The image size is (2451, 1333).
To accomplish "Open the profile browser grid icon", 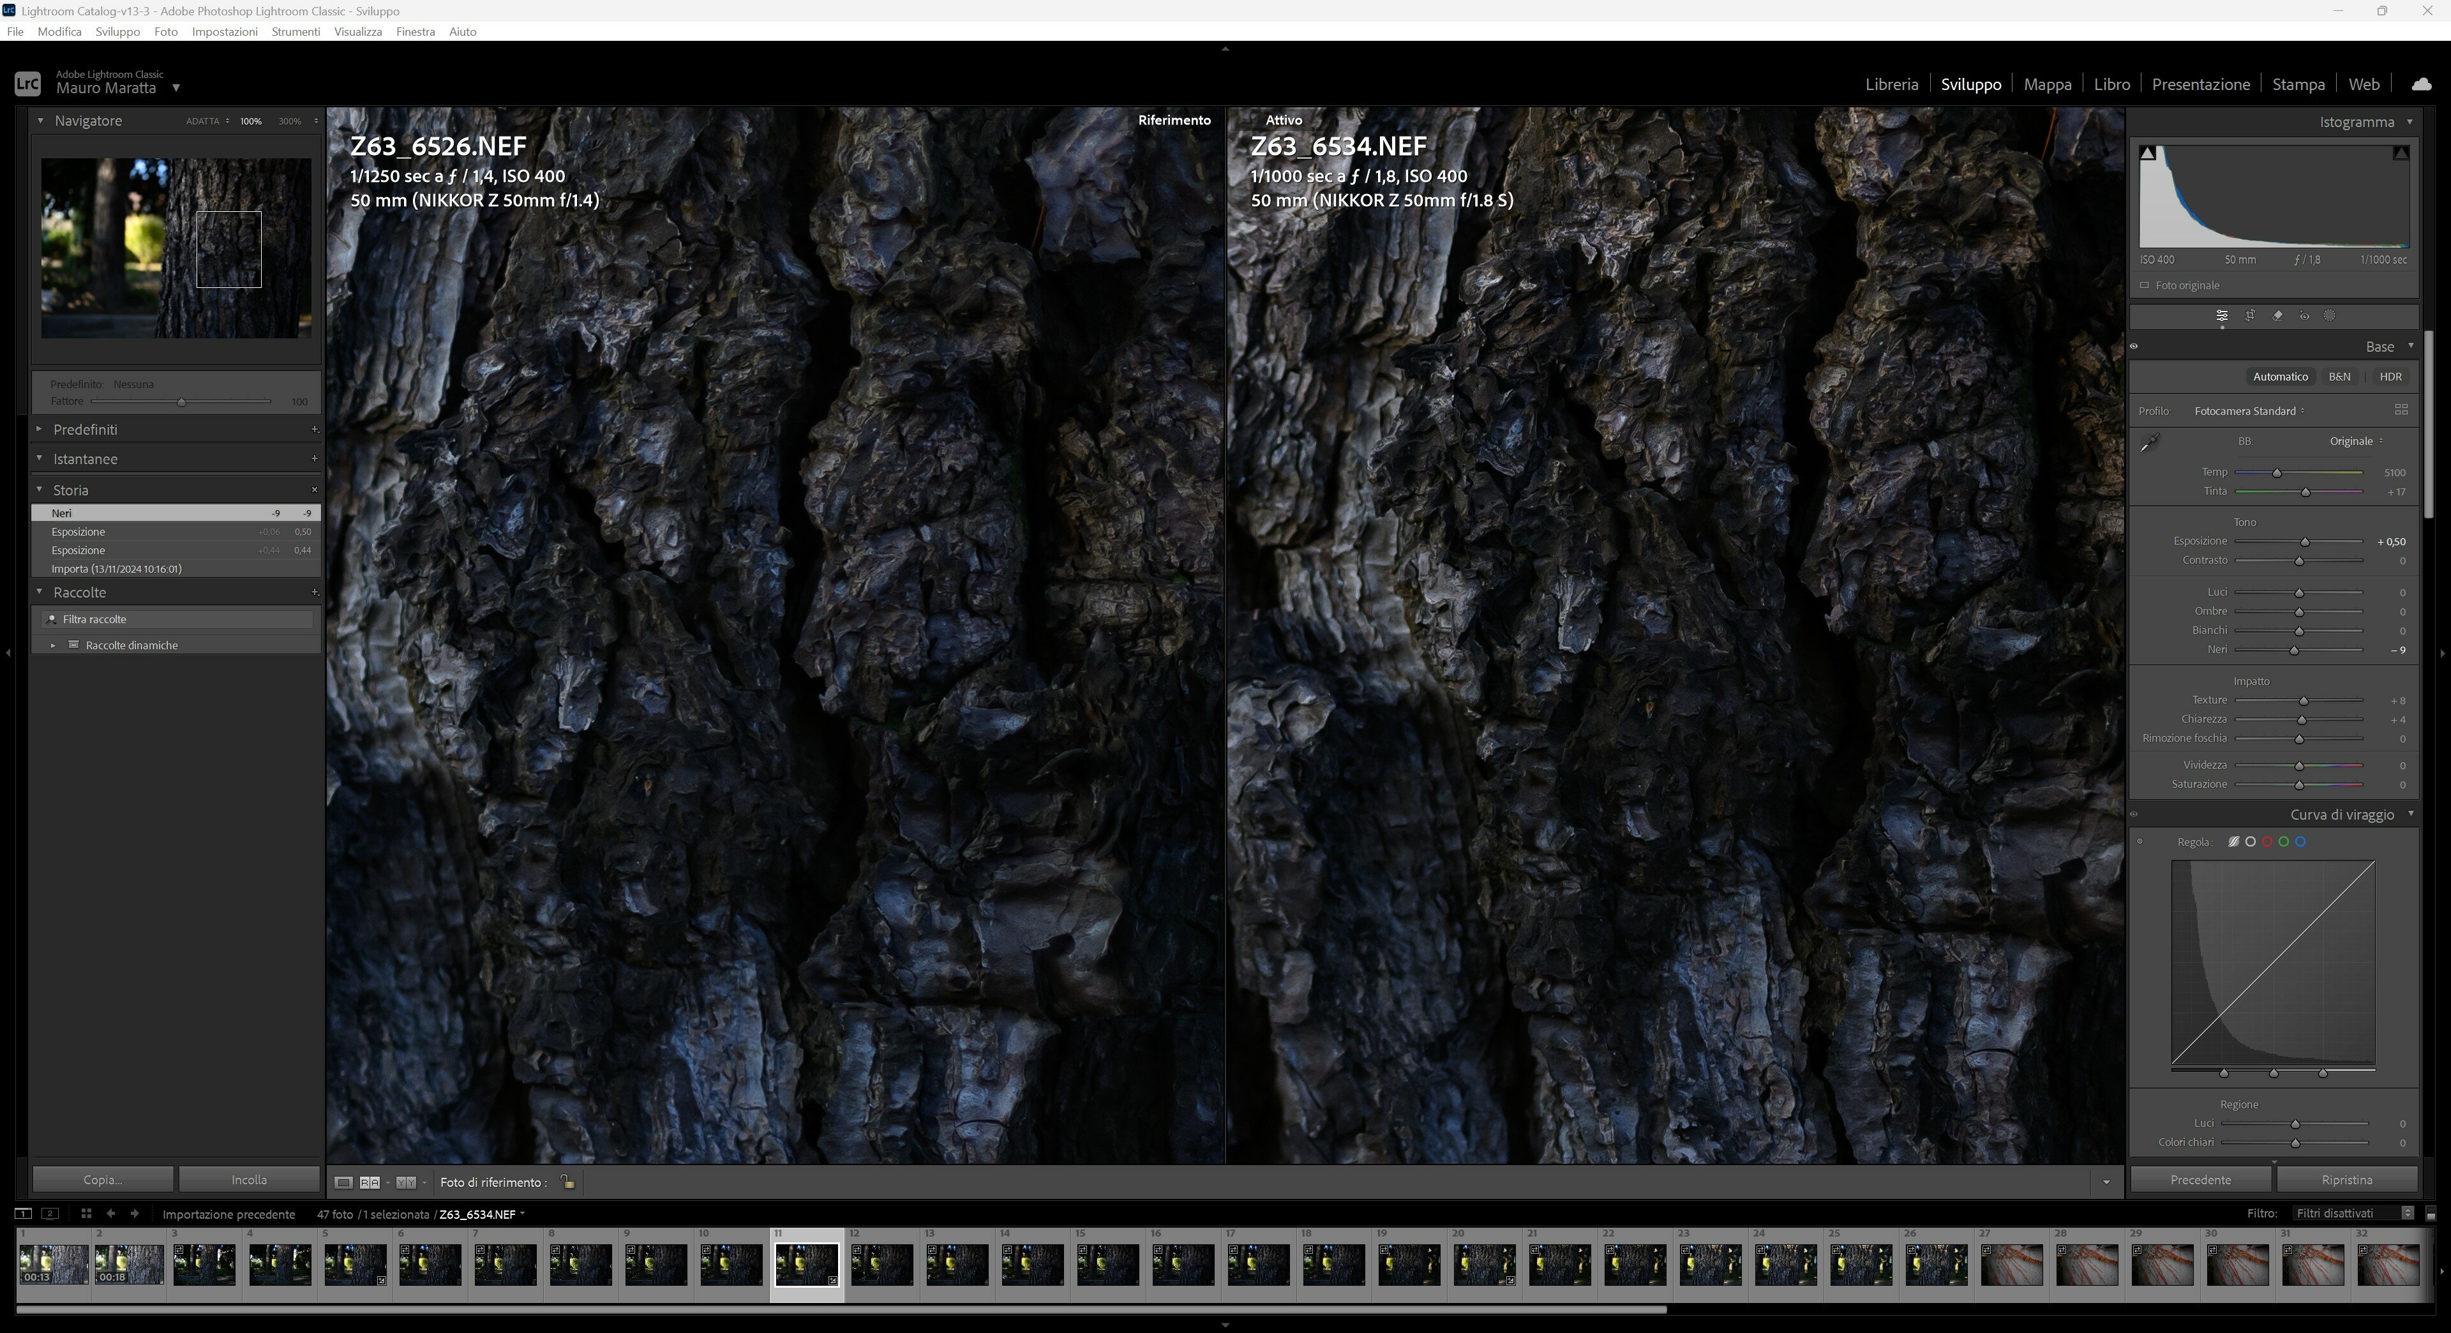I will (2401, 410).
